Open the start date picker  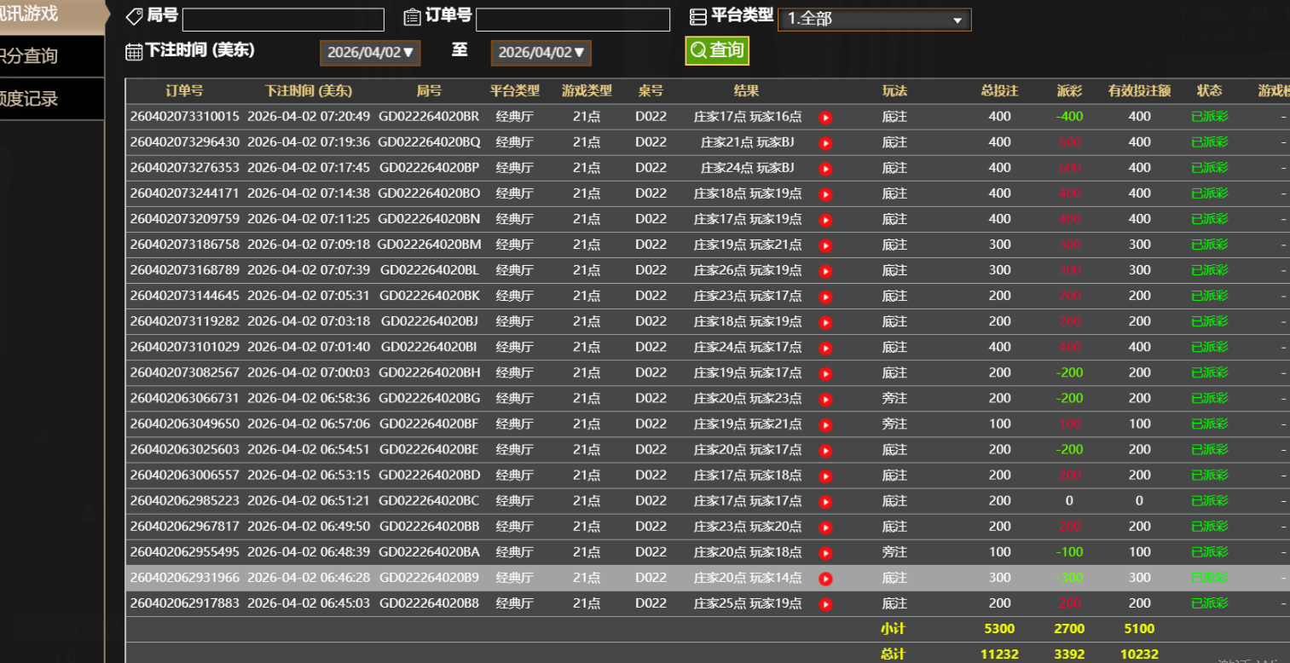pyautogui.click(x=370, y=53)
